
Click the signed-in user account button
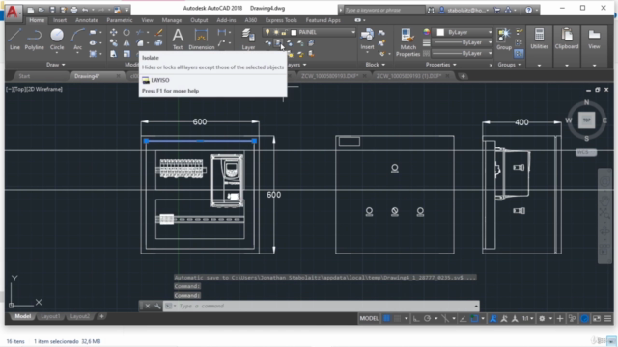click(x=464, y=10)
